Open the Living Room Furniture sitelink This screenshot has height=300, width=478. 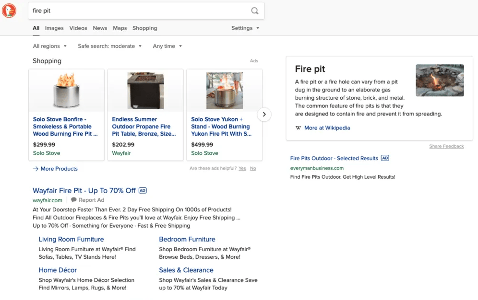(x=72, y=239)
